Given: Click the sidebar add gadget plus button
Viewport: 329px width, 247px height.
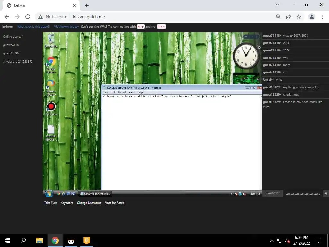Looking at the screenshot, I should tap(246, 37).
